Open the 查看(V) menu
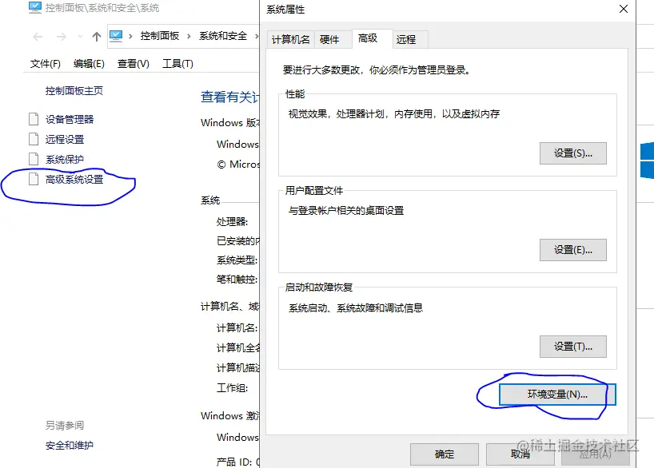The image size is (654, 468). [131, 63]
